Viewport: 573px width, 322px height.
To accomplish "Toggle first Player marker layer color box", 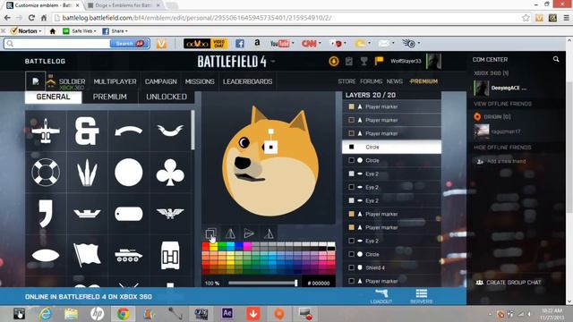I will [351, 106].
